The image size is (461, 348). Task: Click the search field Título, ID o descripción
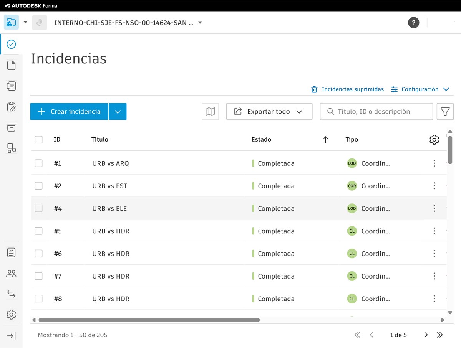point(376,111)
